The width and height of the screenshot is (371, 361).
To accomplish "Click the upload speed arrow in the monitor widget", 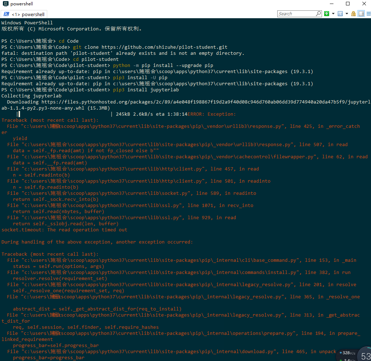I will (341, 352).
